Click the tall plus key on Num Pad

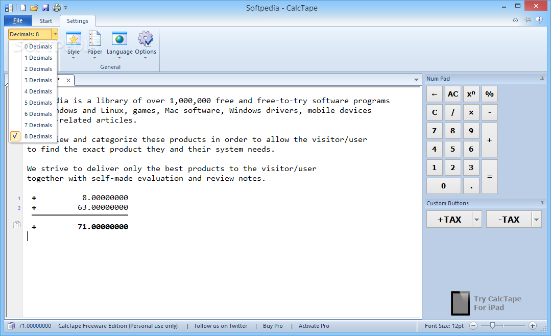coord(490,140)
